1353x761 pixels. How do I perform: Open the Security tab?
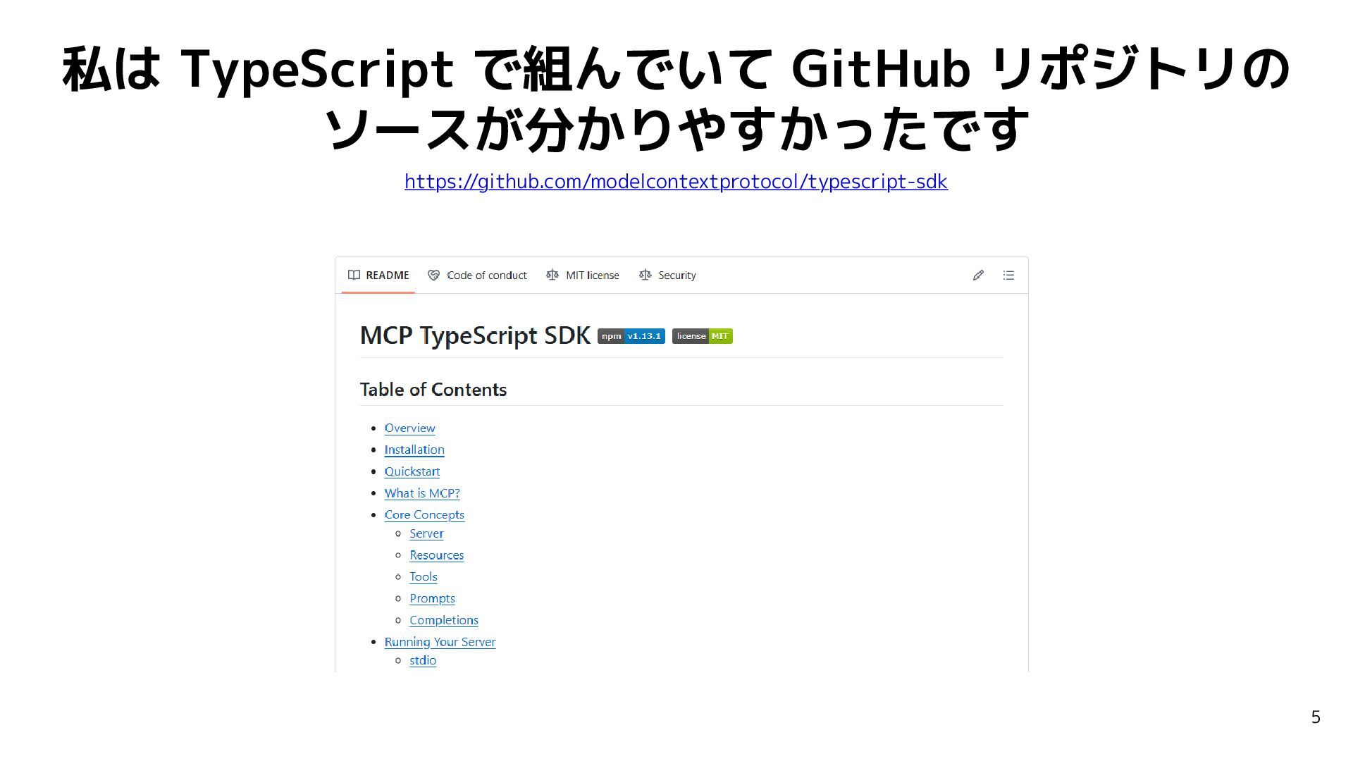pyautogui.click(x=667, y=276)
